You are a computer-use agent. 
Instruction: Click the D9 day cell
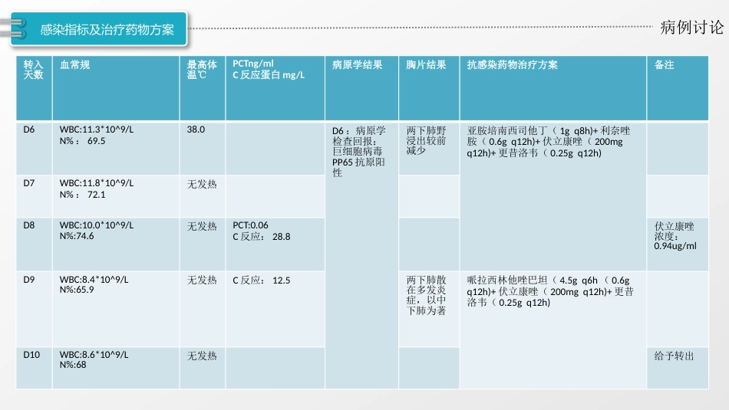(x=34, y=310)
